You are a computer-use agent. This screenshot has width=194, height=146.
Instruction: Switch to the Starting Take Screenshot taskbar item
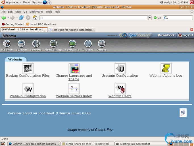(141, 144)
